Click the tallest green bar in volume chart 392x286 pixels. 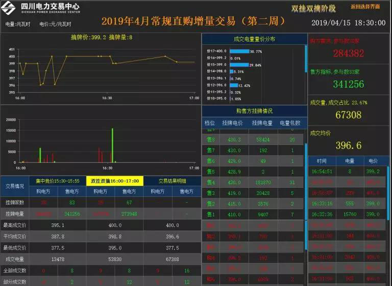coord(112,145)
